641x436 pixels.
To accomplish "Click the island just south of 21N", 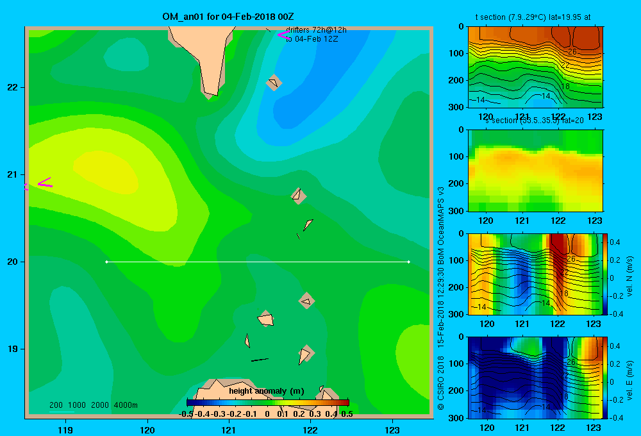I will click(x=299, y=196).
